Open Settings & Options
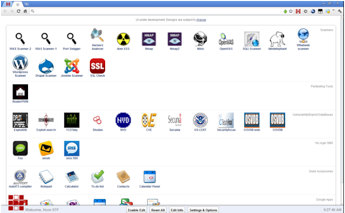Viewport: 345px width, 213px height. click(203, 210)
